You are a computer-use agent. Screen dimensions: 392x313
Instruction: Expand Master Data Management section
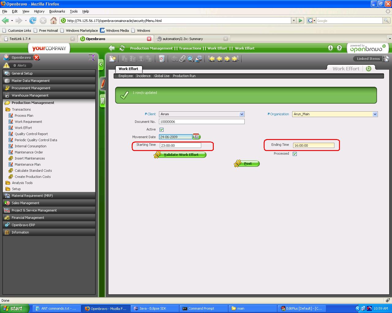point(49,81)
